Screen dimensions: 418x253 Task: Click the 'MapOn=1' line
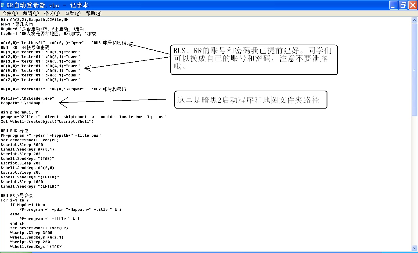pos(48,34)
